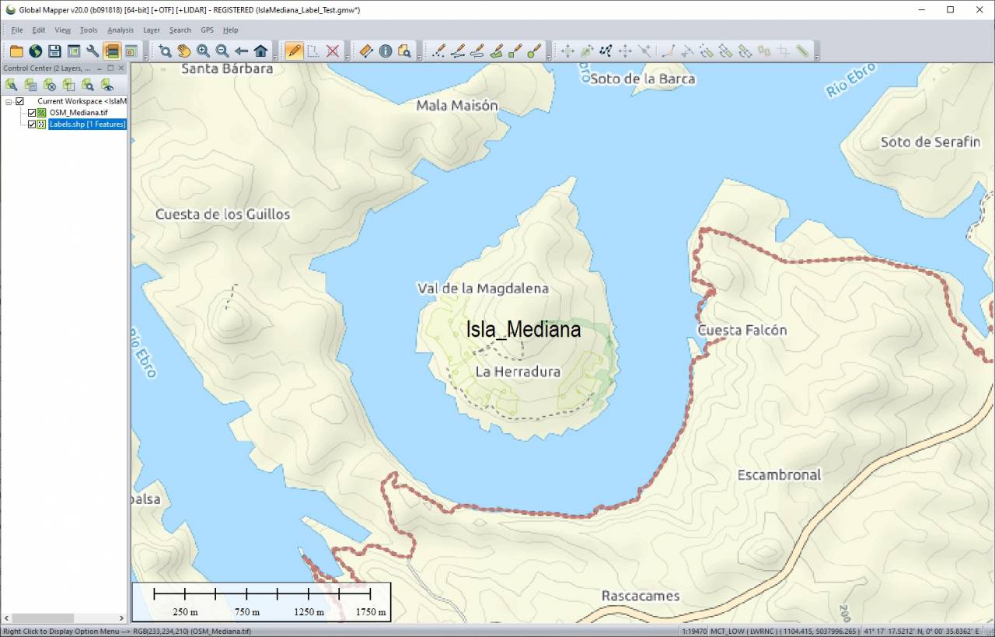Click the Home full view icon
Viewport: 995px width, 637px height.
click(x=260, y=51)
